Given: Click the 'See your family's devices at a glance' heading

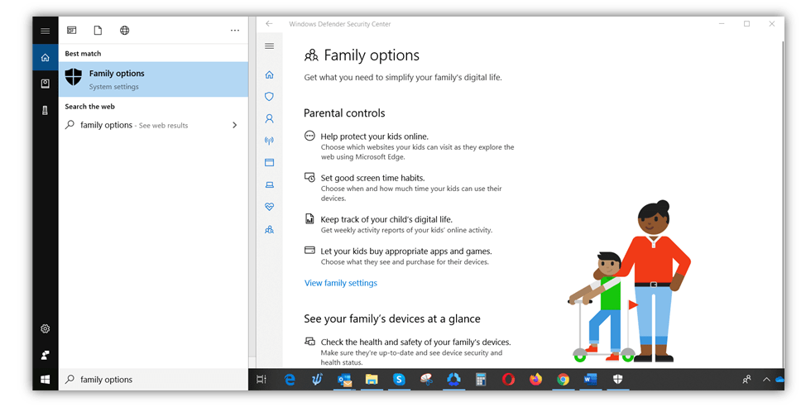Looking at the screenshot, I should click(x=392, y=318).
